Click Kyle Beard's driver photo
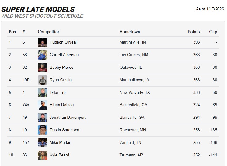 pyautogui.click(x=42, y=155)
